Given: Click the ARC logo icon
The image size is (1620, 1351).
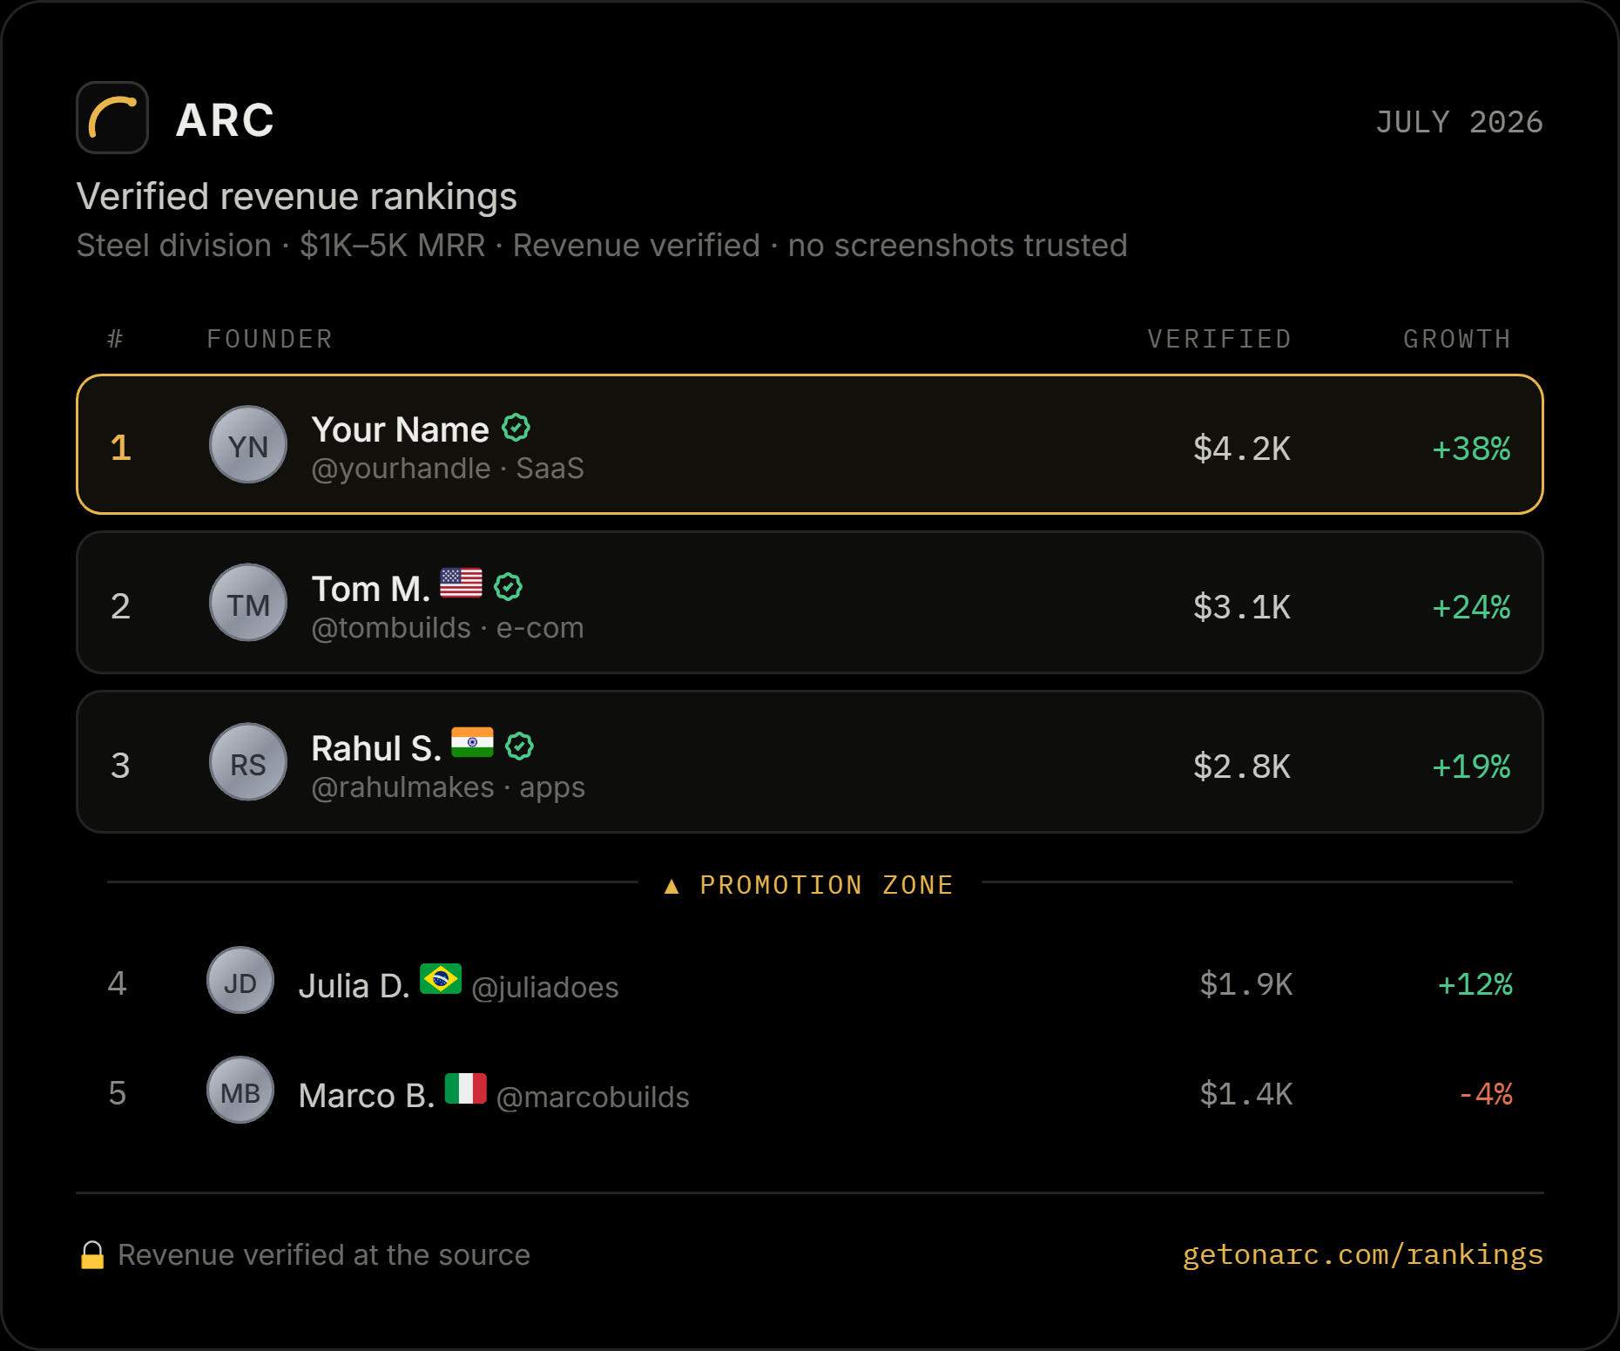Looking at the screenshot, I should click(112, 118).
